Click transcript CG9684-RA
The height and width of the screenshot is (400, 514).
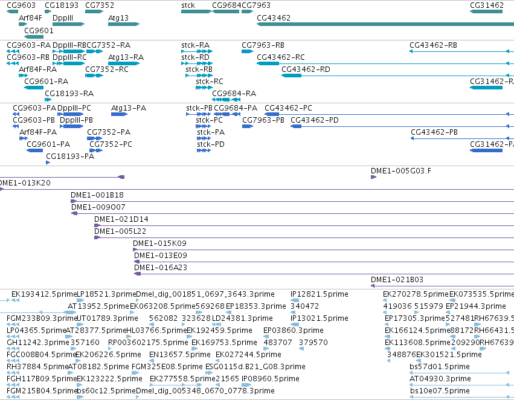pos(226,100)
